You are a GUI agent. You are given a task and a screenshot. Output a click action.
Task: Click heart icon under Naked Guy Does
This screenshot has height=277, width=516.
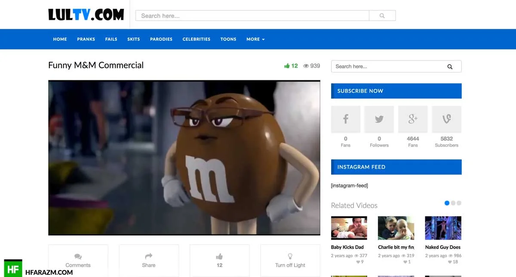pyautogui.click(x=450, y=262)
